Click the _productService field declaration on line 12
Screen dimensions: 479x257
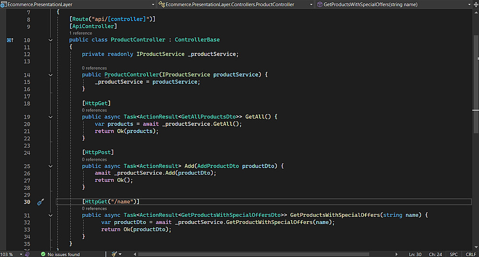click(x=213, y=54)
